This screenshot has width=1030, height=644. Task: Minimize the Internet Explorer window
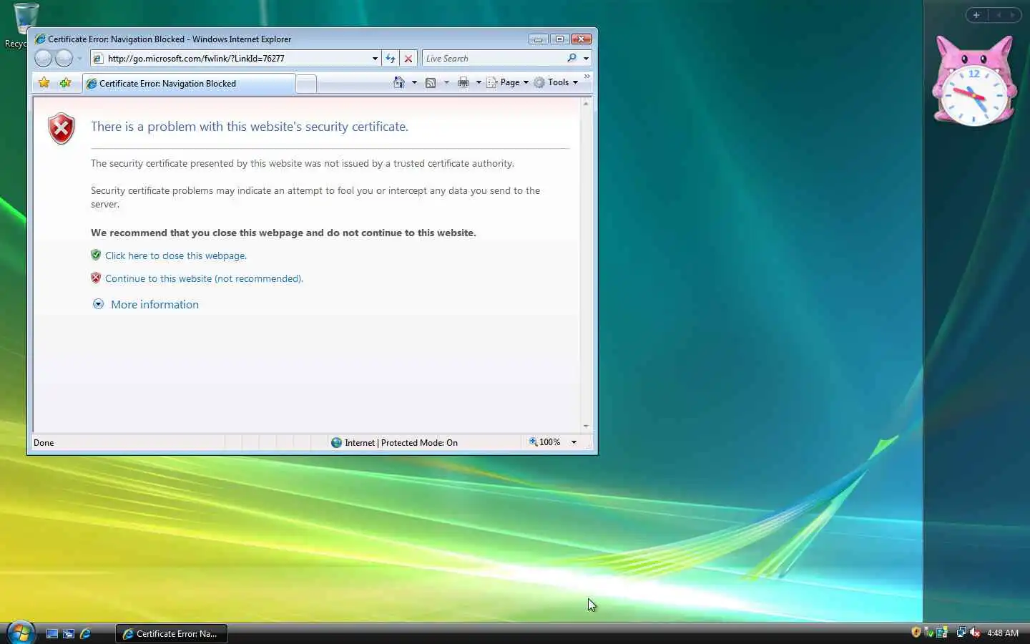tap(538, 39)
